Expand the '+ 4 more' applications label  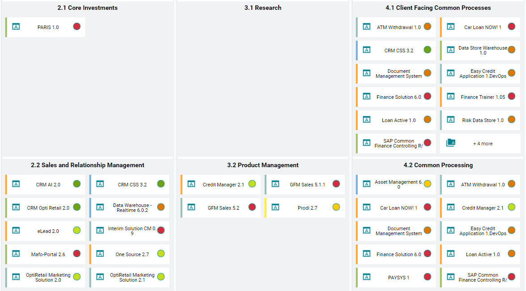[483, 144]
